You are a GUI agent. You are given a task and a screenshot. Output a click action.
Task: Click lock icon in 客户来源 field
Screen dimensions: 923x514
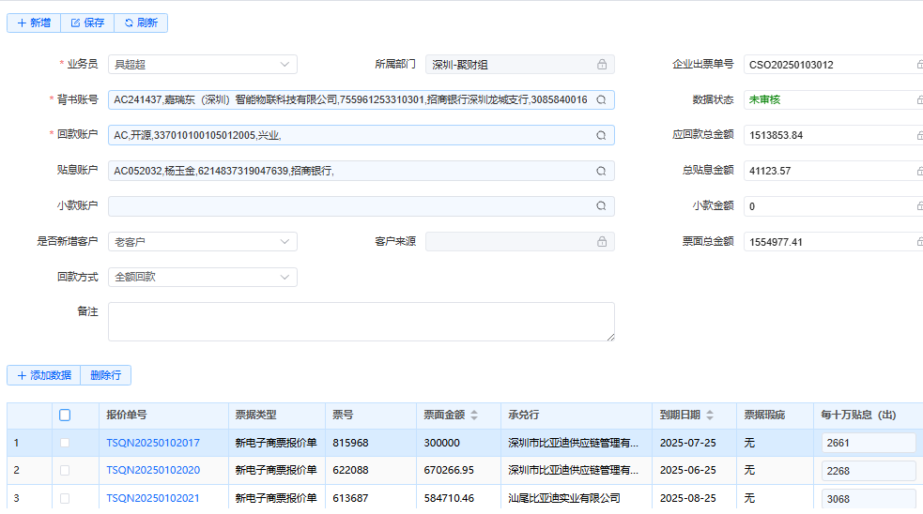pyautogui.click(x=602, y=242)
